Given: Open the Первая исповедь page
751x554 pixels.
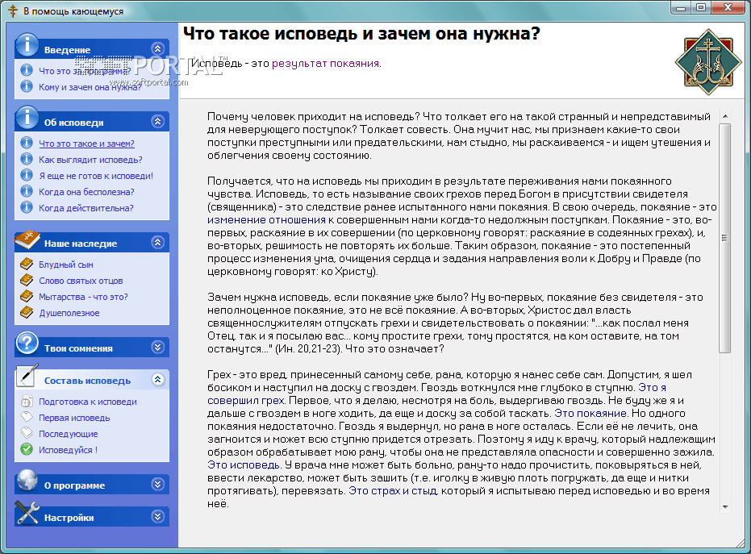Looking at the screenshot, I should (x=74, y=418).
